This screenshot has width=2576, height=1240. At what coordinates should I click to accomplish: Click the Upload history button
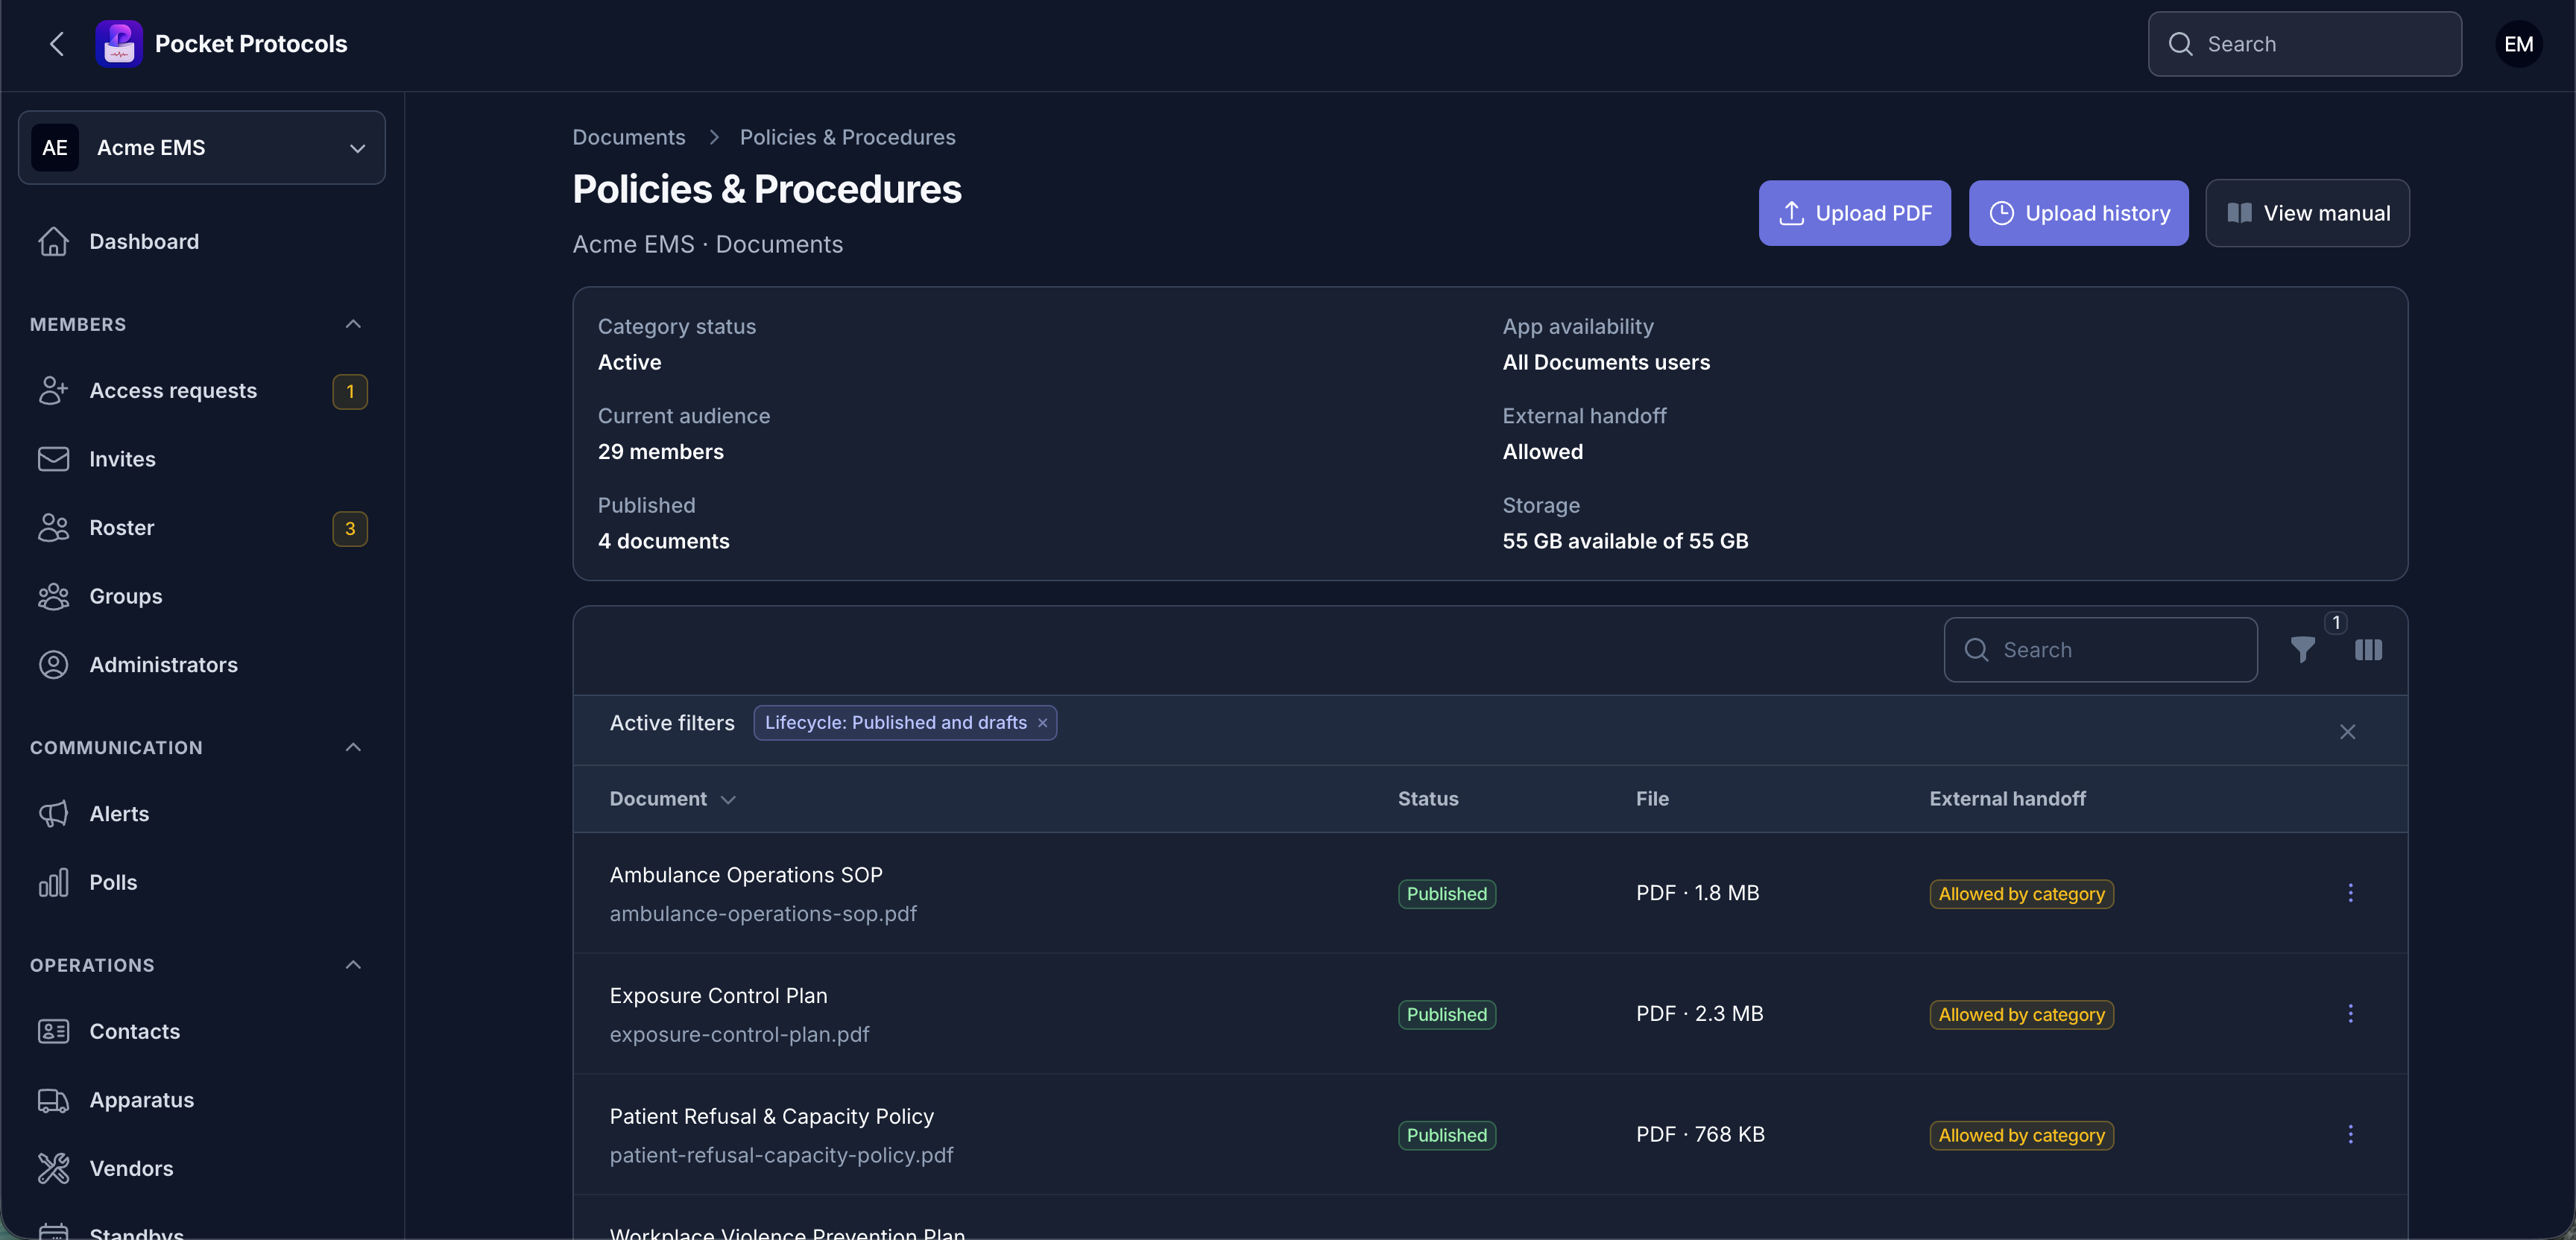click(x=2078, y=213)
